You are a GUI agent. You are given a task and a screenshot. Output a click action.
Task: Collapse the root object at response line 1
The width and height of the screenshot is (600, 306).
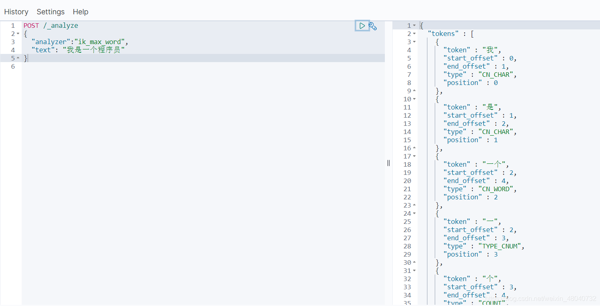click(414, 25)
